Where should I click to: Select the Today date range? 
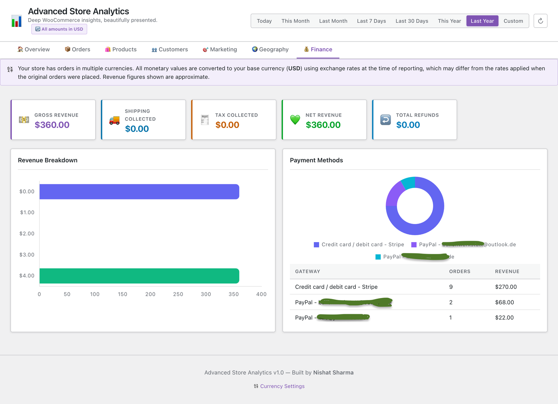click(x=264, y=21)
